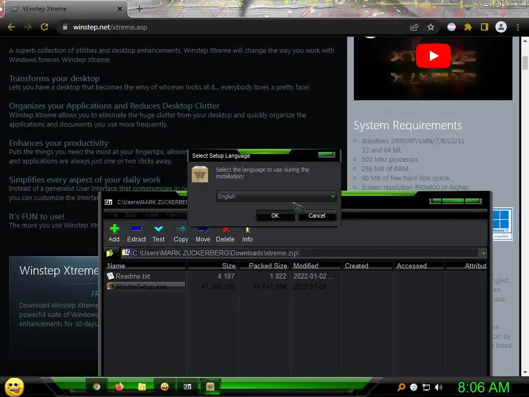
Task: Cancel the Select Setup Language dialog
Action: click(317, 216)
